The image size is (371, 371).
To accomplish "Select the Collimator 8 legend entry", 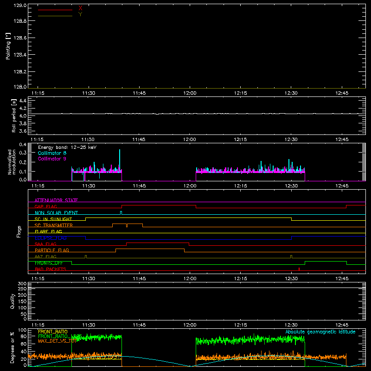I will (52, 153).
